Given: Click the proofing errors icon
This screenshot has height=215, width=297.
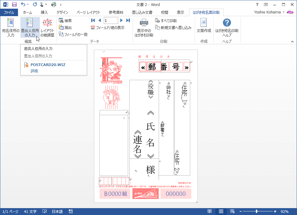Looking at the screenshot, I should (44, 211).
